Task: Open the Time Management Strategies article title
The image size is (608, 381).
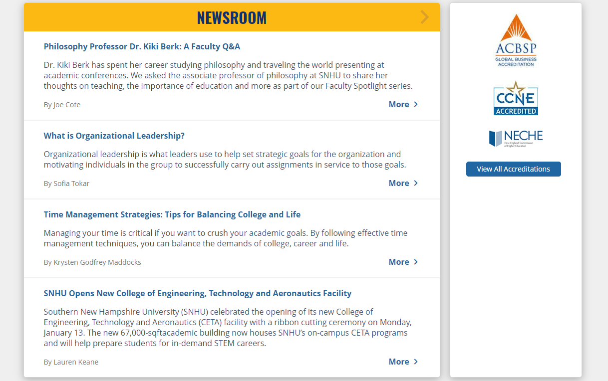Action: coord(172,214)
